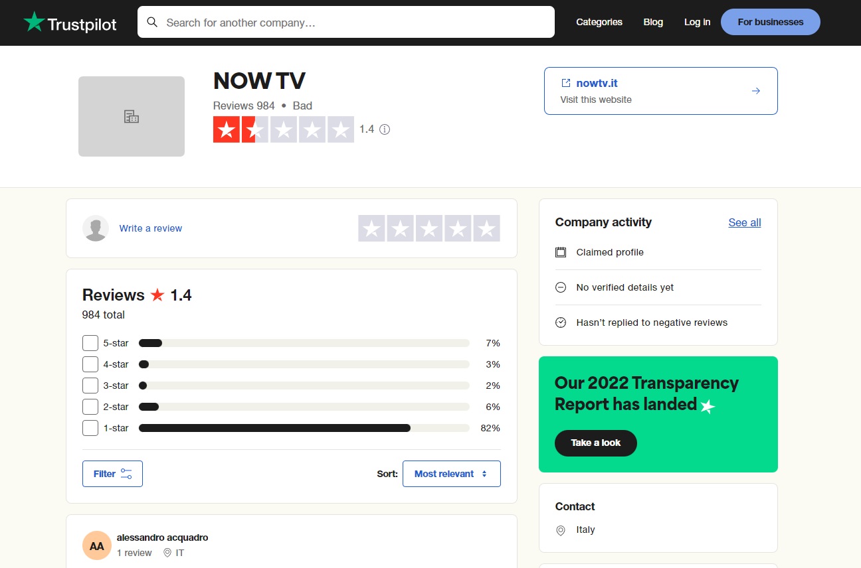
Task: Click the search magnifier icon
Action: pos(152,22)
